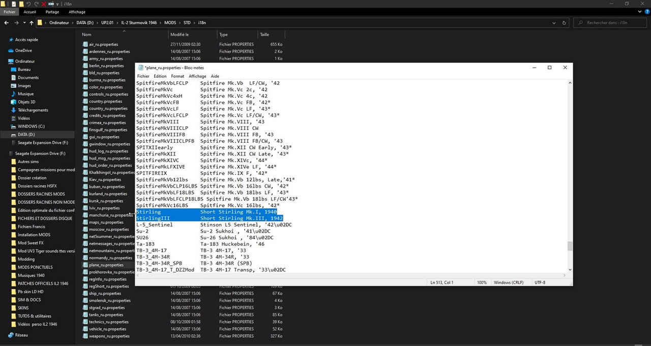Click Notepad horizontal scroll right arrow

pyautogui.click(x=565, y=275)
